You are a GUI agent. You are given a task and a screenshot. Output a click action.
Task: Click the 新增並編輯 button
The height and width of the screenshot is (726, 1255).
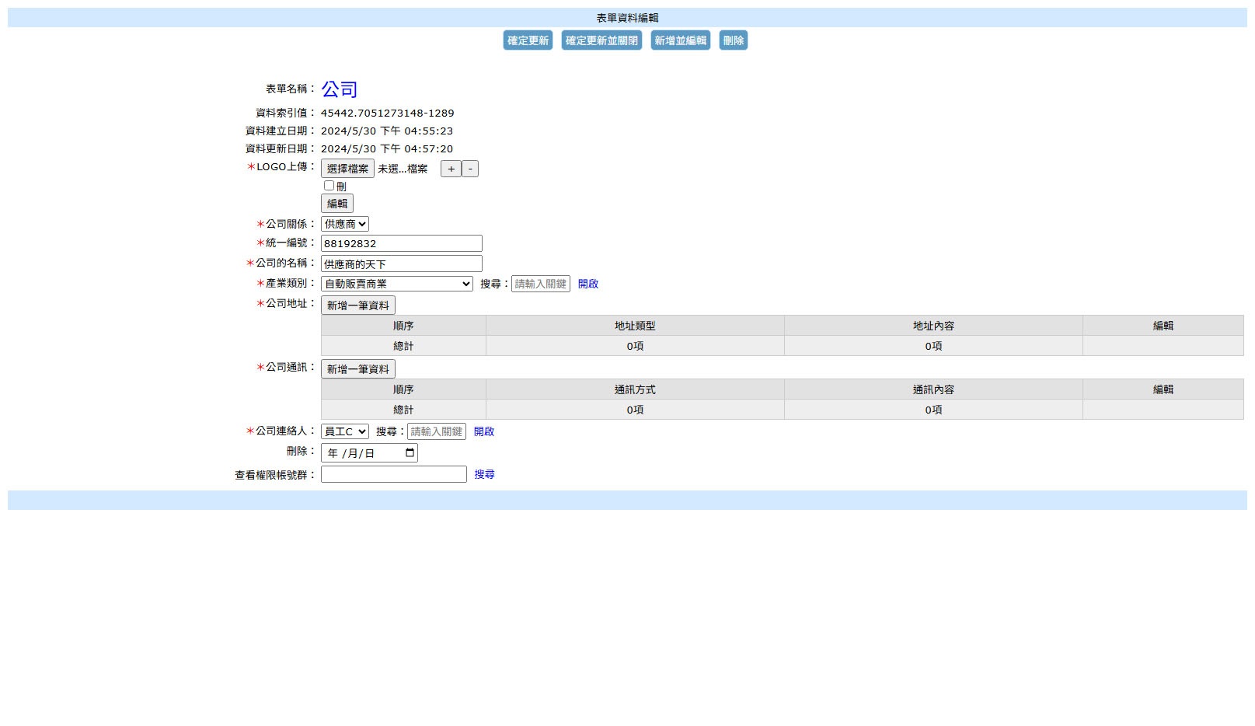pyautogui.click(x=681, y=40)
